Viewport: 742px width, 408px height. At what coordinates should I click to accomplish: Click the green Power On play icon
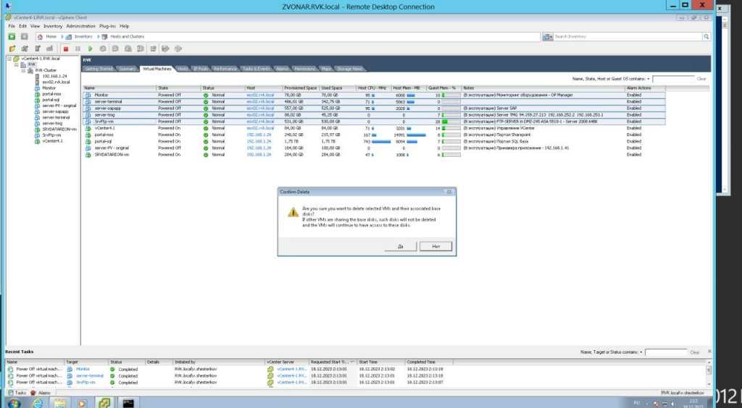click(x=91, y=48)
